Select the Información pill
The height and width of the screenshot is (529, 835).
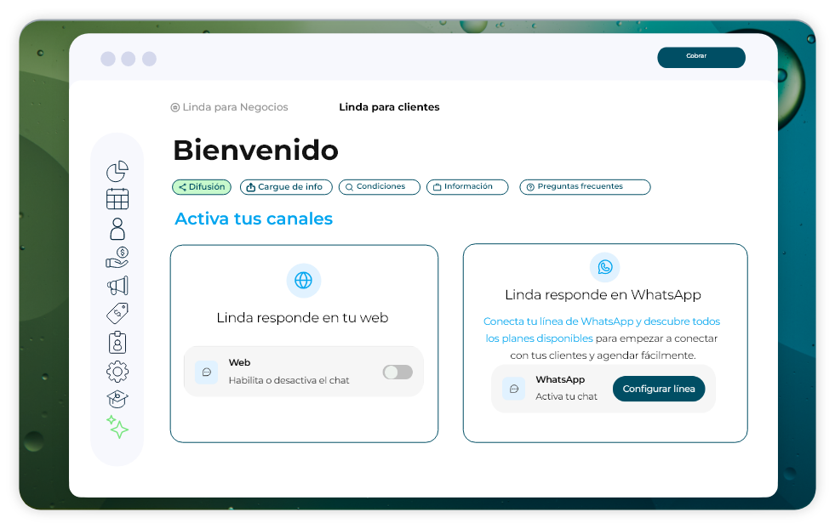pyautogui.click(x=467, y=187)
